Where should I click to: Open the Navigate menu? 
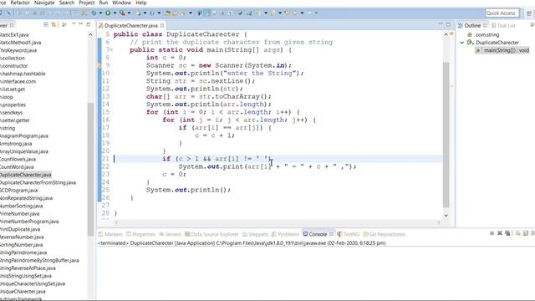(x=44, y=3)
